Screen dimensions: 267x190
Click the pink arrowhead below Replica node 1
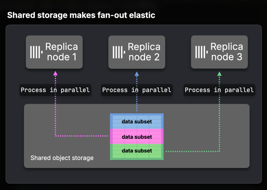point(55,73)
